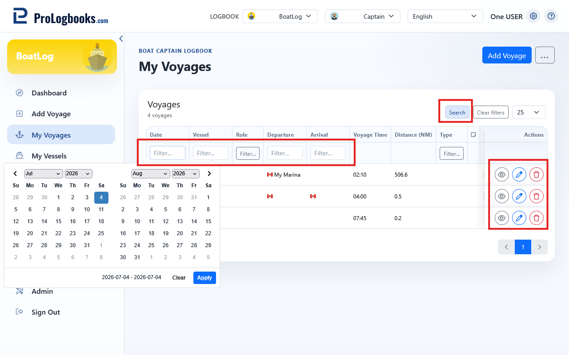Click the Search button
This screenshot has height=355, width=569.
tap(457, 112)
